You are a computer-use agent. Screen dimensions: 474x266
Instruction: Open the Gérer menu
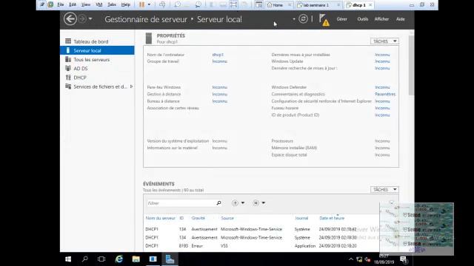342,19
